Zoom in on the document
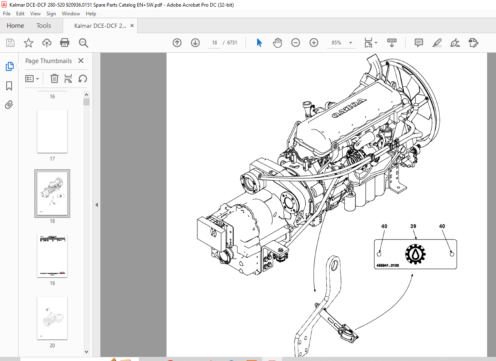 click(x=314, y=42)
